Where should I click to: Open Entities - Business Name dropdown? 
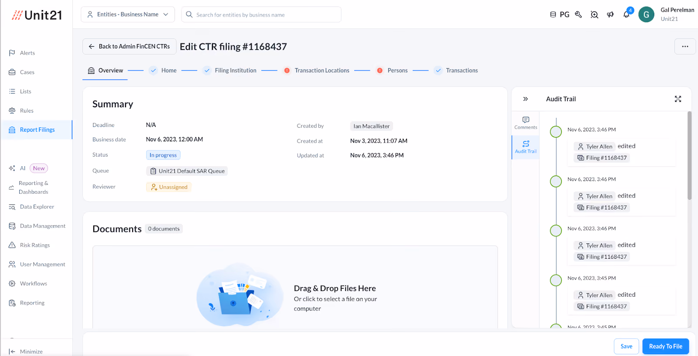[128, 14]
